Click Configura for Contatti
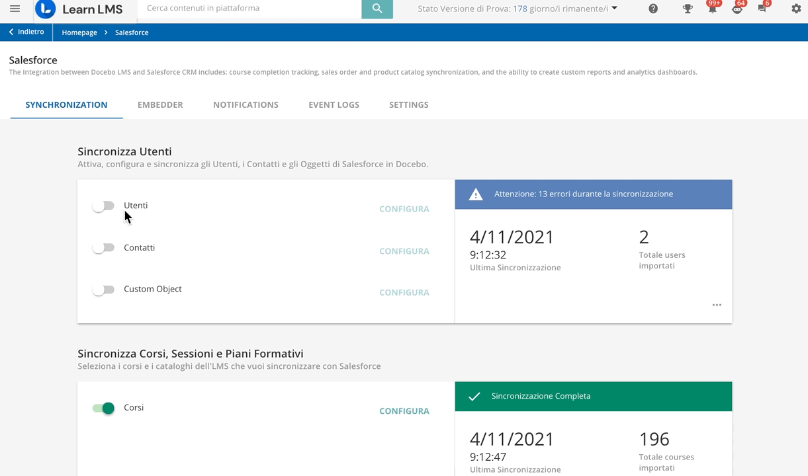This screenshot has height=476, width=808. [x=404, y=251]
